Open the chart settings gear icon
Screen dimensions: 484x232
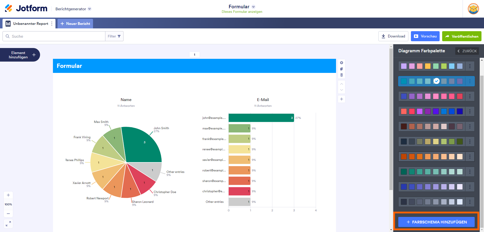pyautogui.click(x=342, y=63)
